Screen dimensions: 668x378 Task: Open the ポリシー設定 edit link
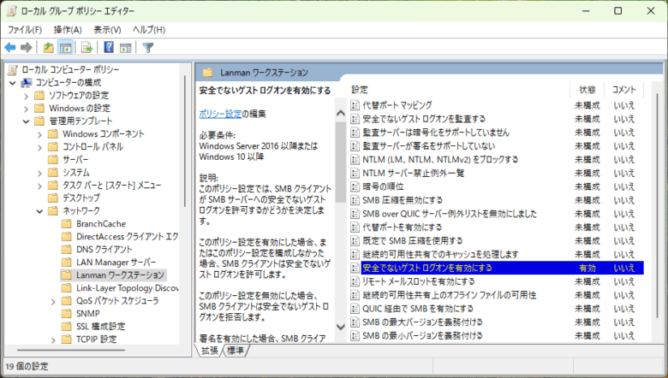pyautogui.click(x=220, y=114)
